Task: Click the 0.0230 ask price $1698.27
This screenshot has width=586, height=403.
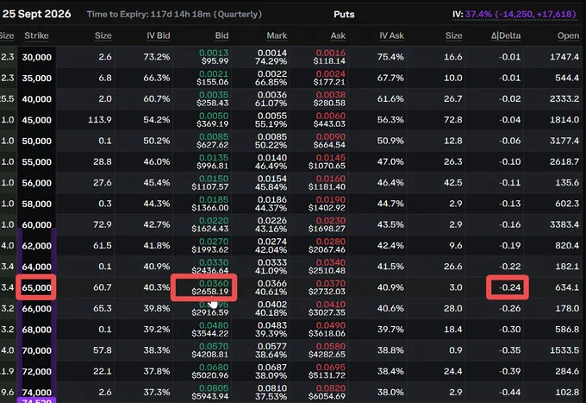Action: (x=327, y=224)
